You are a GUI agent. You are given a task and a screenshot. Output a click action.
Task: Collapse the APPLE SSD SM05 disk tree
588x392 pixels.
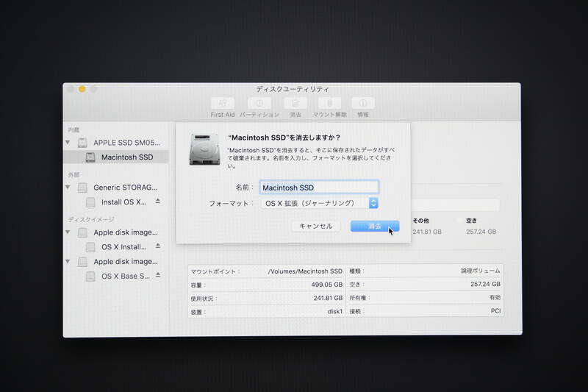click(68, 143)
